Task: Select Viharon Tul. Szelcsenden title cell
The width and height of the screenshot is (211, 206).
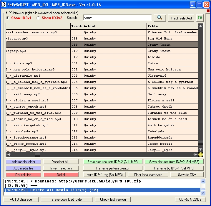Action: point(172,32)
